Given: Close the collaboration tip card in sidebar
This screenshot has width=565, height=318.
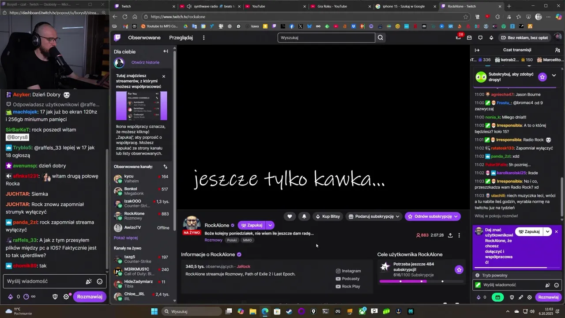Looking at the screenshot, I should tap(164, 76).
